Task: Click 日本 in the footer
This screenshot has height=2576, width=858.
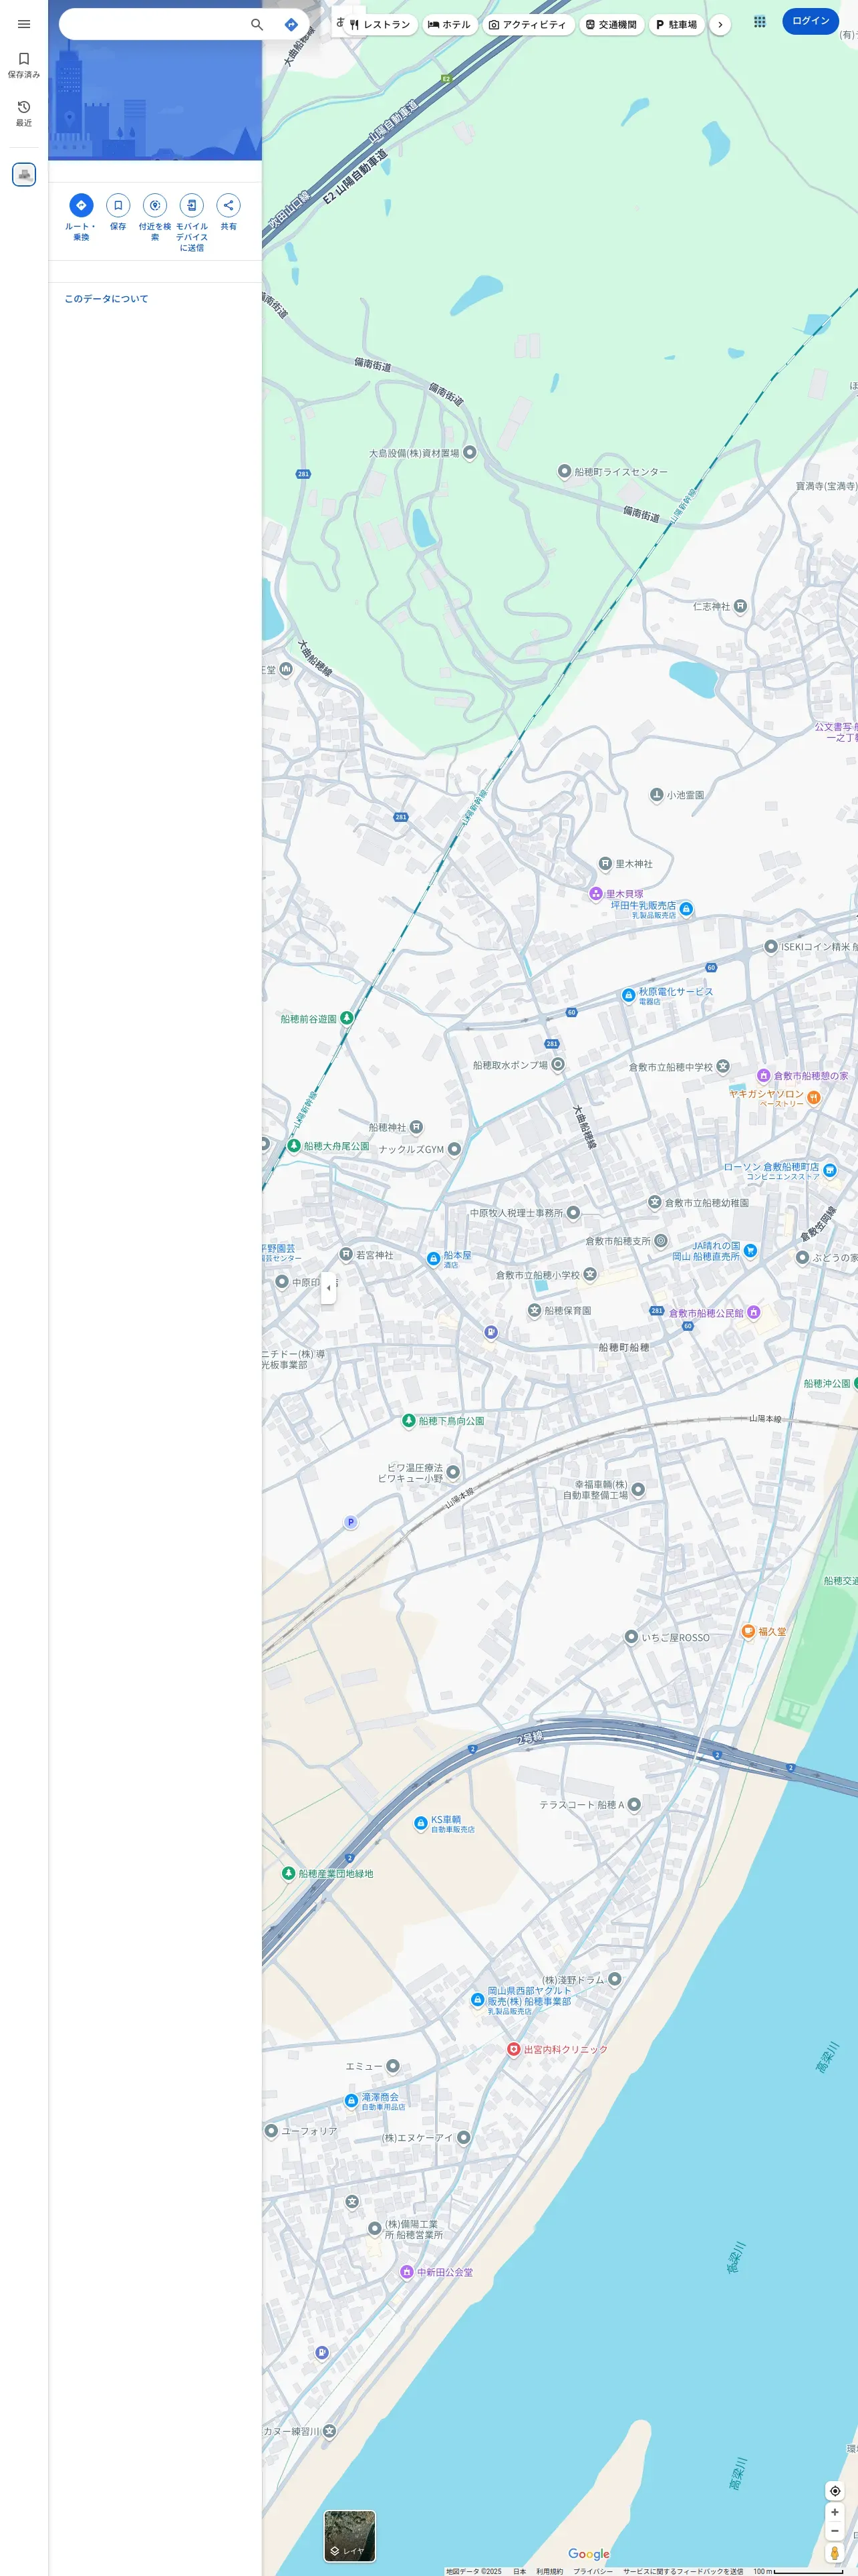Action: [519, 2571]
